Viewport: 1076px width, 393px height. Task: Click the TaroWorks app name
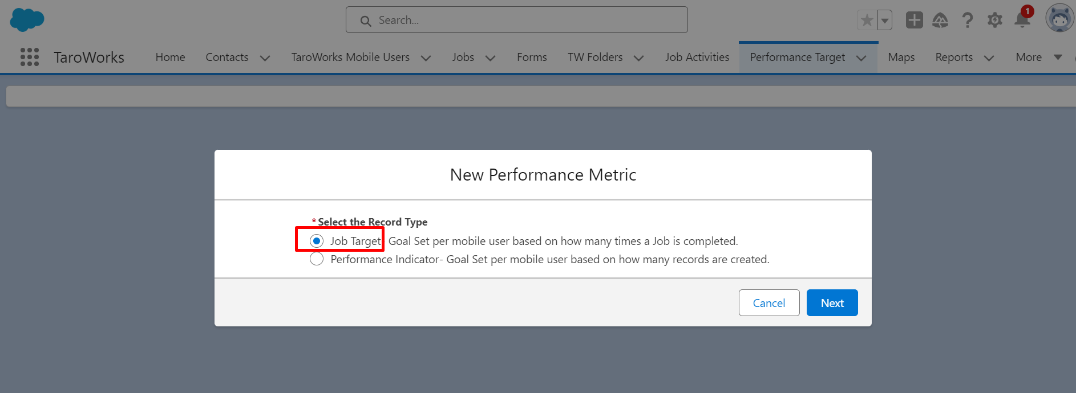89,57
